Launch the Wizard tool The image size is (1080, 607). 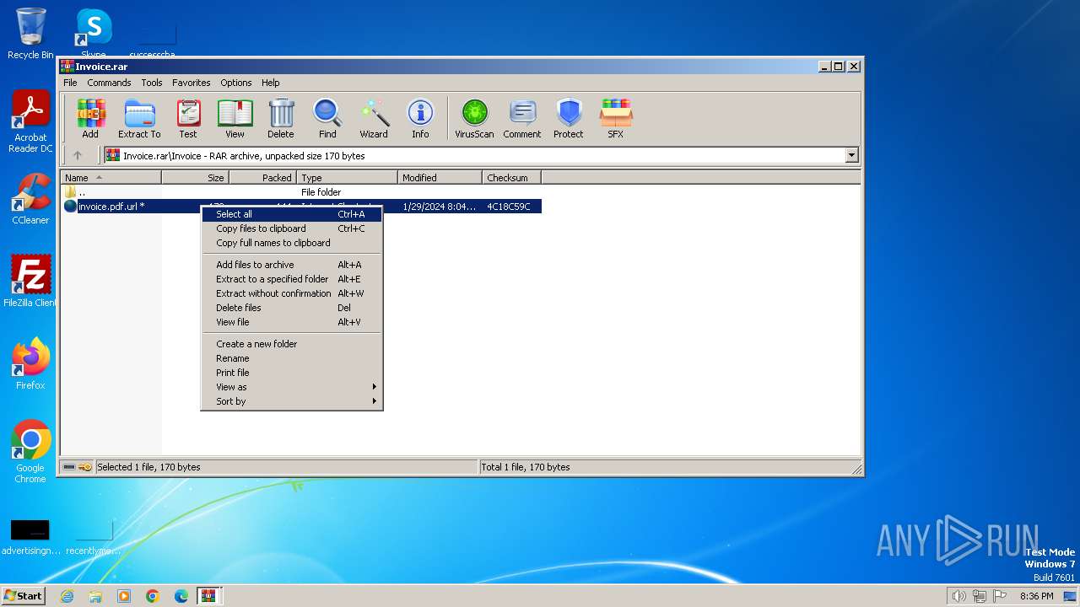[x=374, y=118]
